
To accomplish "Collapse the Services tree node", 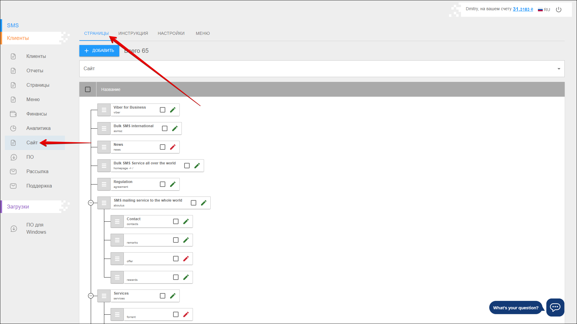I will pos(91,296).
